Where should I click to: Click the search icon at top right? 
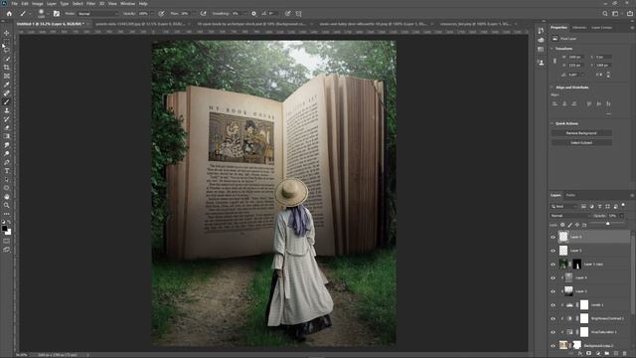(x=605, y=13)
